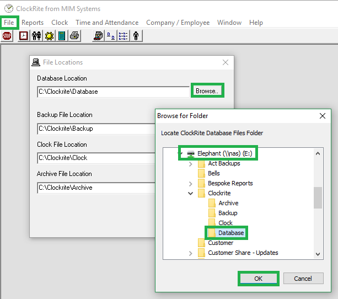
Task: Click Browse for Database Location
Action: [x=207, y=91]
